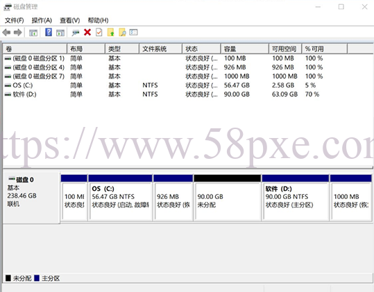This screenshot has height=292, width=374.
Task: Select the OS (C:) 56.47 GB partition block
Action: pos(120,198)
